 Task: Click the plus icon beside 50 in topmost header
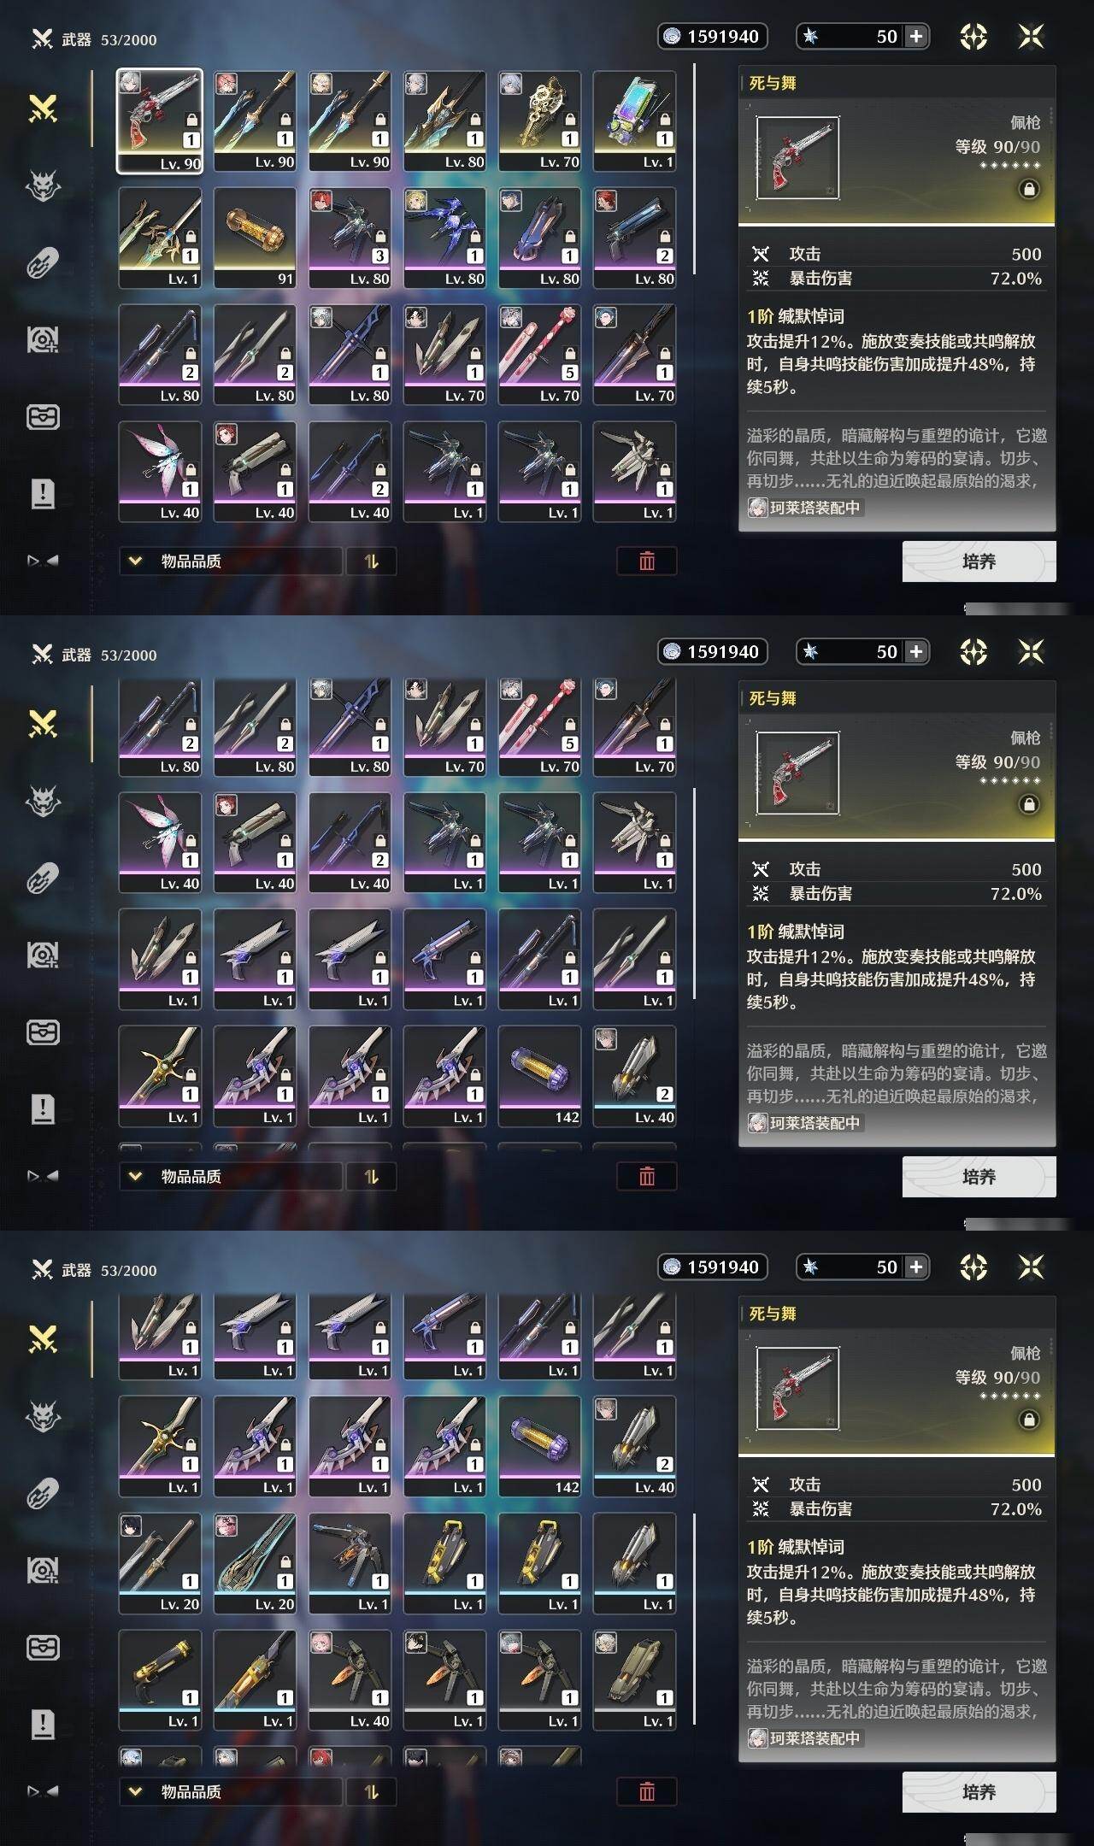[x=916, y=36]
